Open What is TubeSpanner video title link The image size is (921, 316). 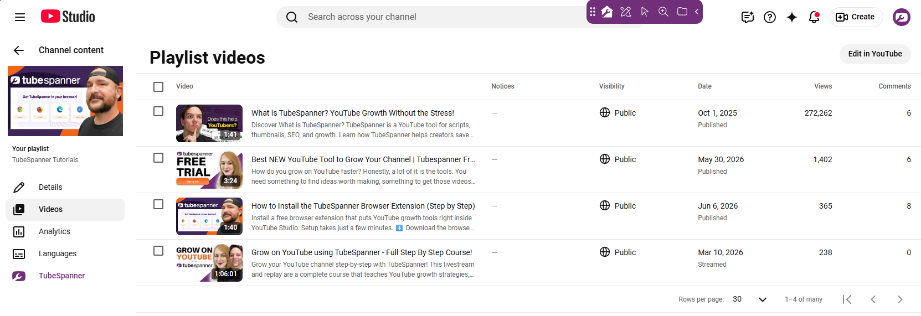click(353, 113)
